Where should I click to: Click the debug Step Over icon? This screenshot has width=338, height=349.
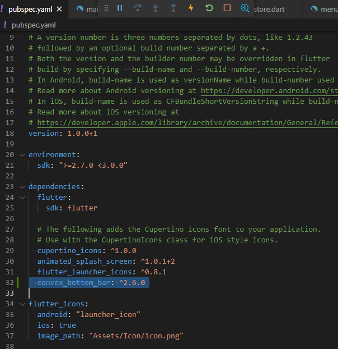[138, 8]
